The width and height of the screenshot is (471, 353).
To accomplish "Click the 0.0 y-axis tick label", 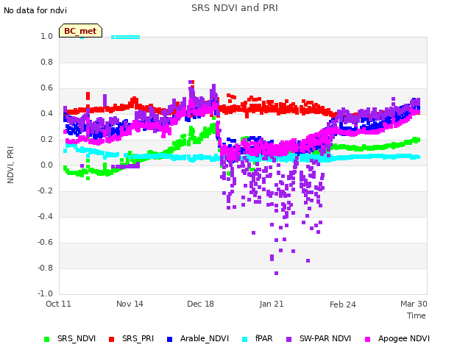I will pos(46,165).
